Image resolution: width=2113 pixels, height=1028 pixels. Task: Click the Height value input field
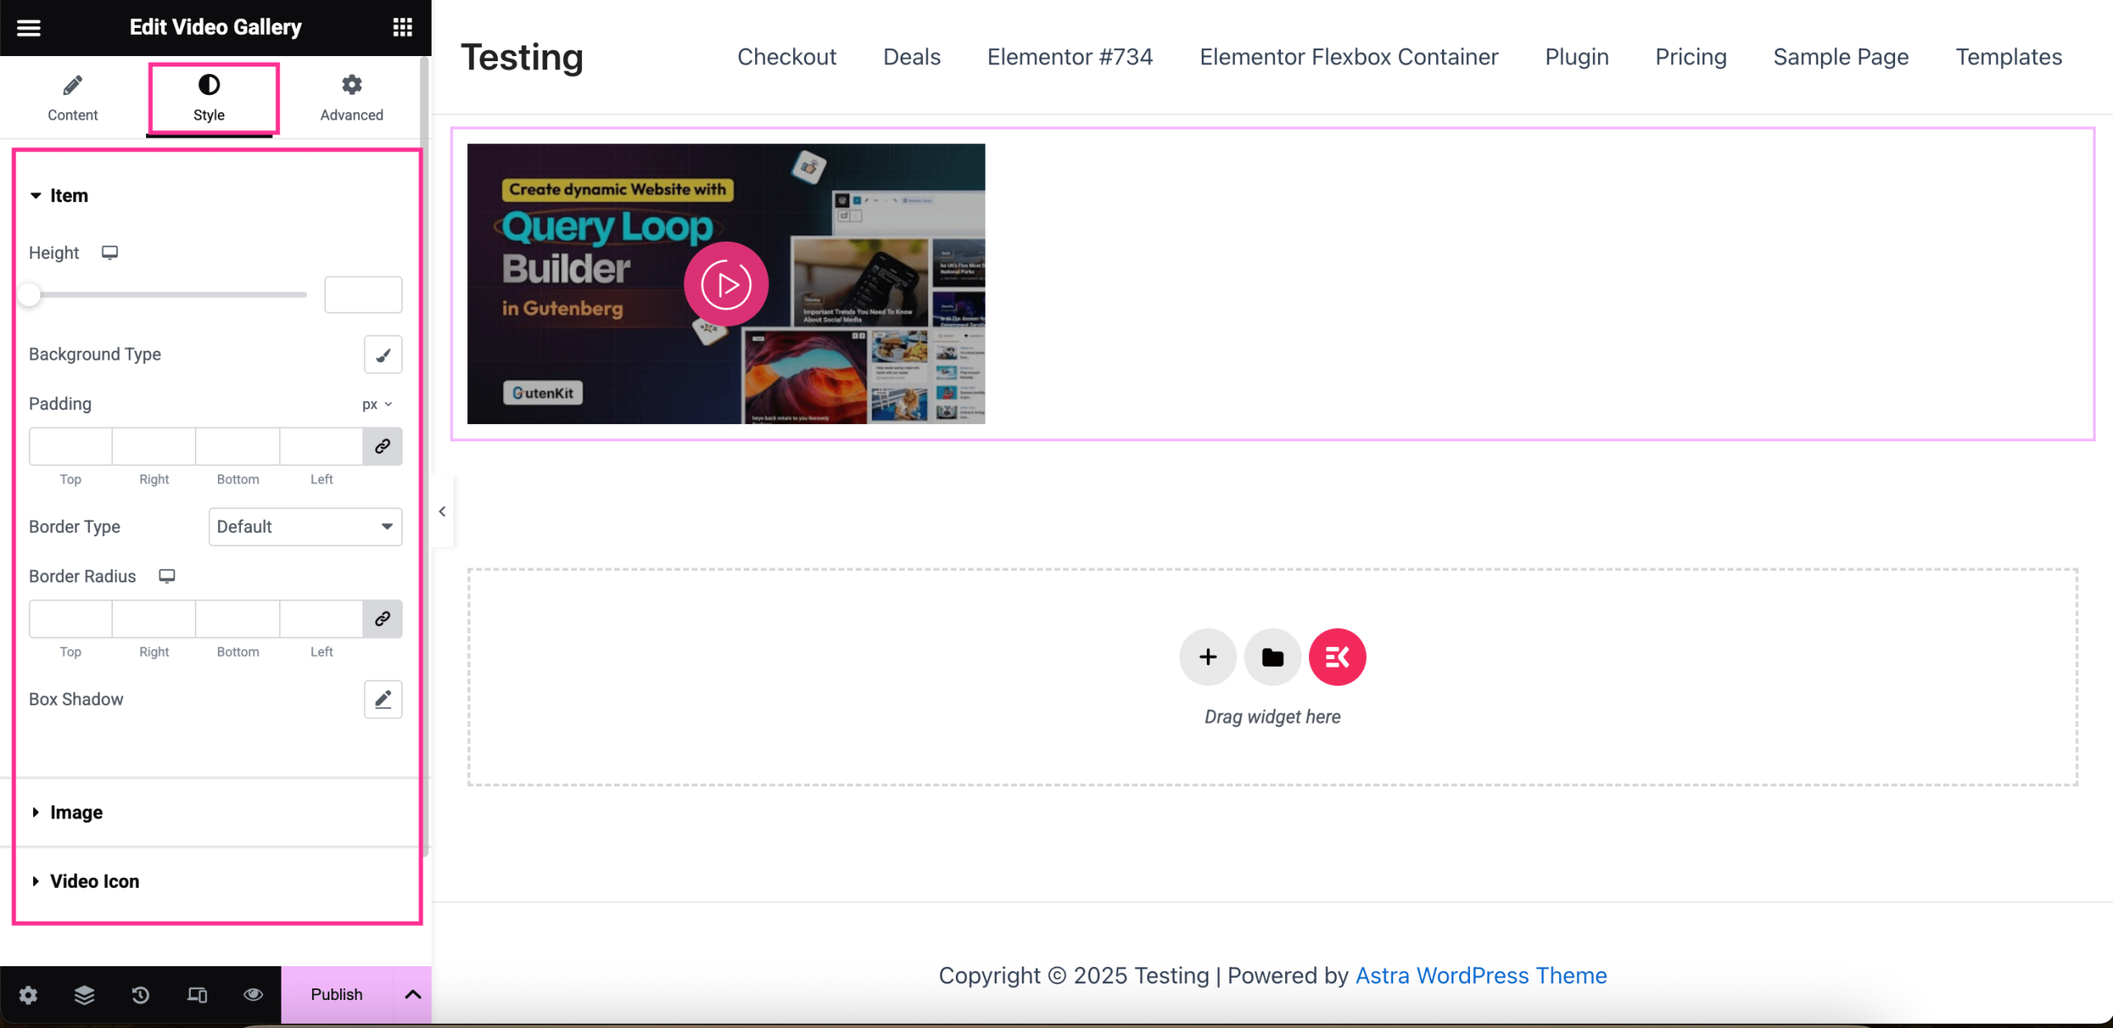point(363,295)
